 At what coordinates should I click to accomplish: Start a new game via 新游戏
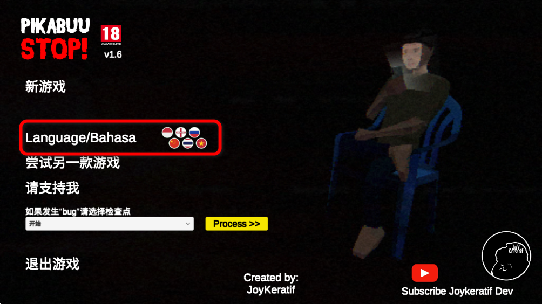[x=45, y=87]
